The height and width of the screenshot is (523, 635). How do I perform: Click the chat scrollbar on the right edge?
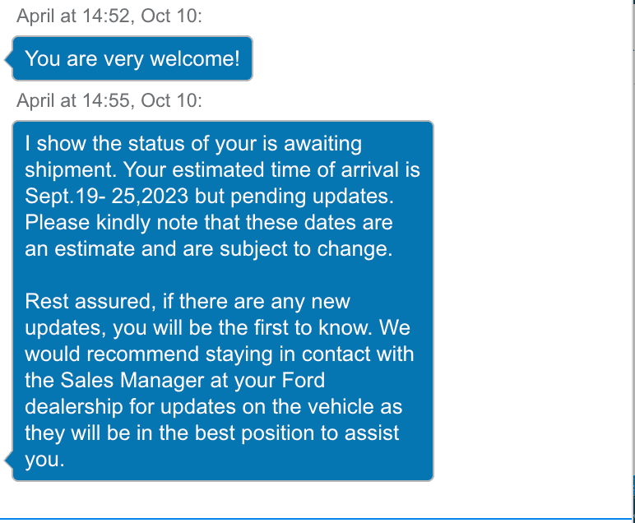point(632,247)
